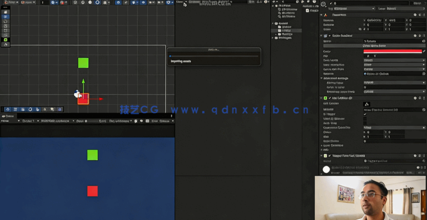The height and width of the screenshot is (220, 427).
Task: Switch to the Game tab
Action: pyautogui.click(x=8, y=116)
